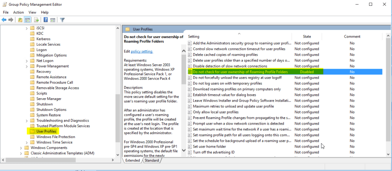392x171 pixels.
Task: Expand the Net Logon tree node
Action: click(x=27, y=61)
